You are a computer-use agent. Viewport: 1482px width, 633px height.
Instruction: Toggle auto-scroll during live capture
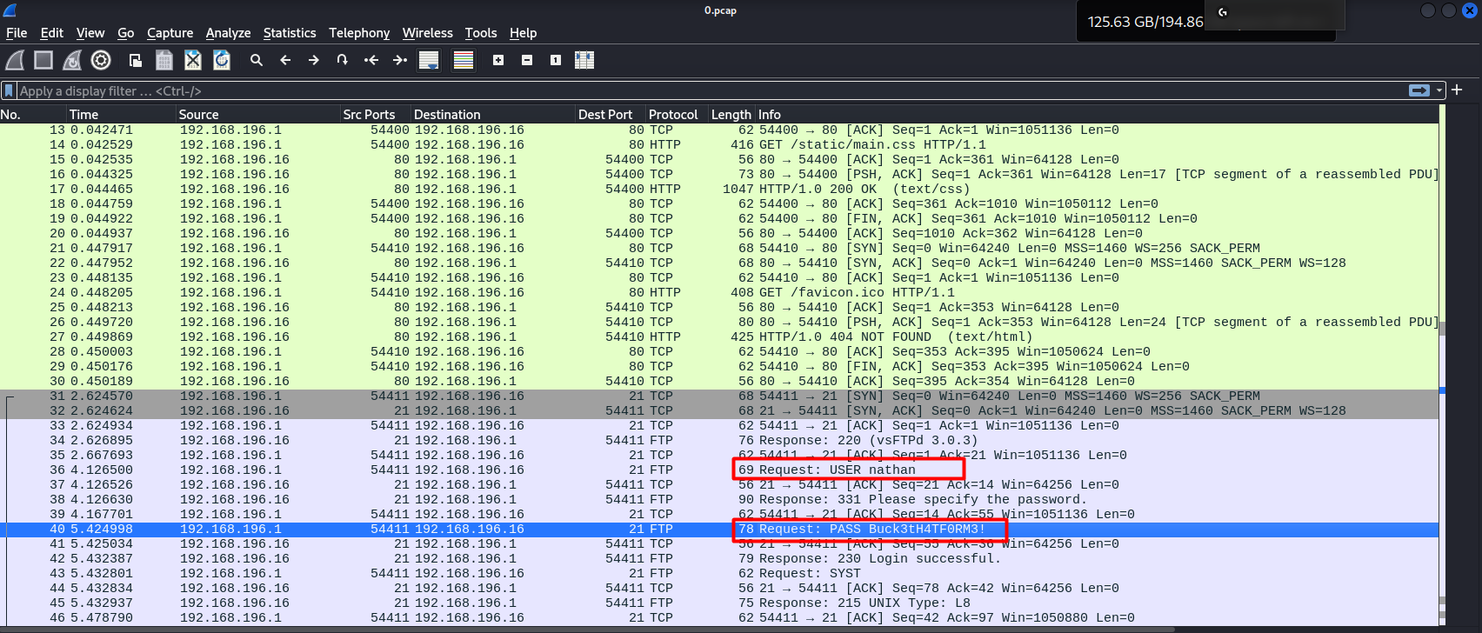coord(429,60)
